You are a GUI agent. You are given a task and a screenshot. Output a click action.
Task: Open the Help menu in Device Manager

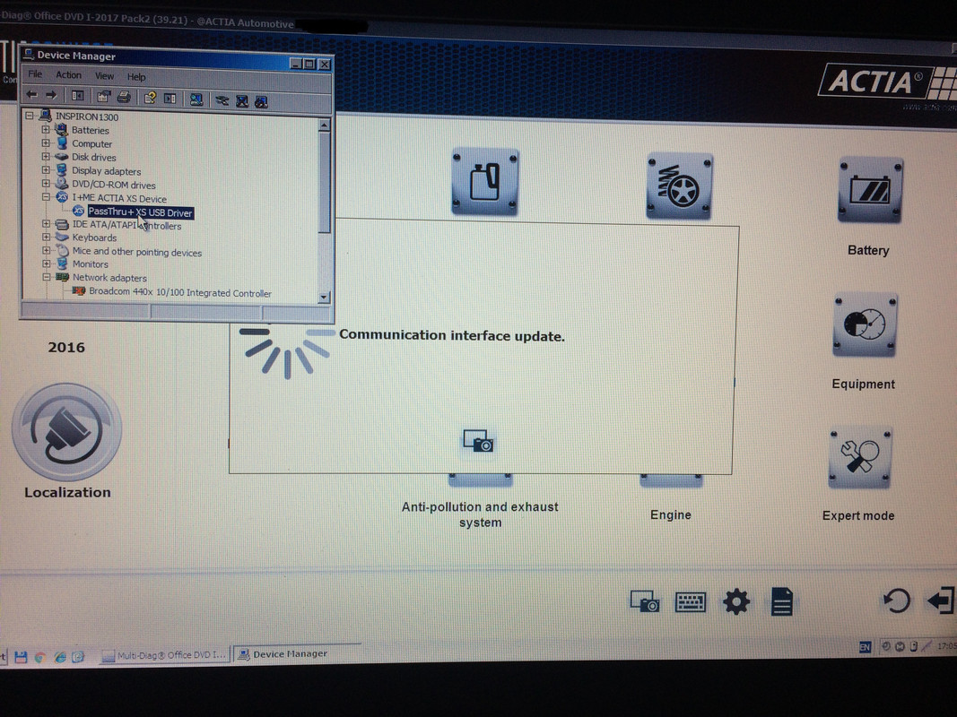pyautogui.click(x=136, y=77)
